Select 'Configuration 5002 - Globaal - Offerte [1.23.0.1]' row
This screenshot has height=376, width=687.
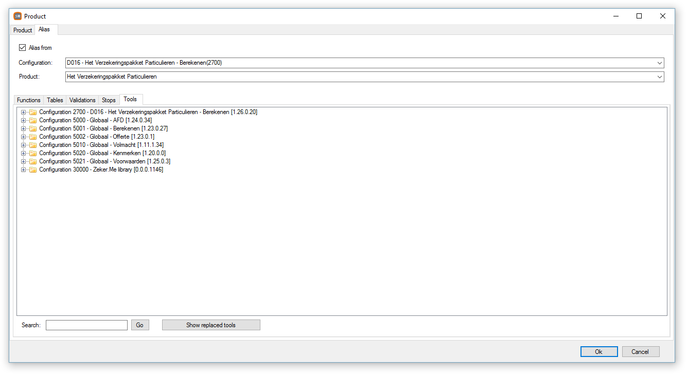point(97,137)
